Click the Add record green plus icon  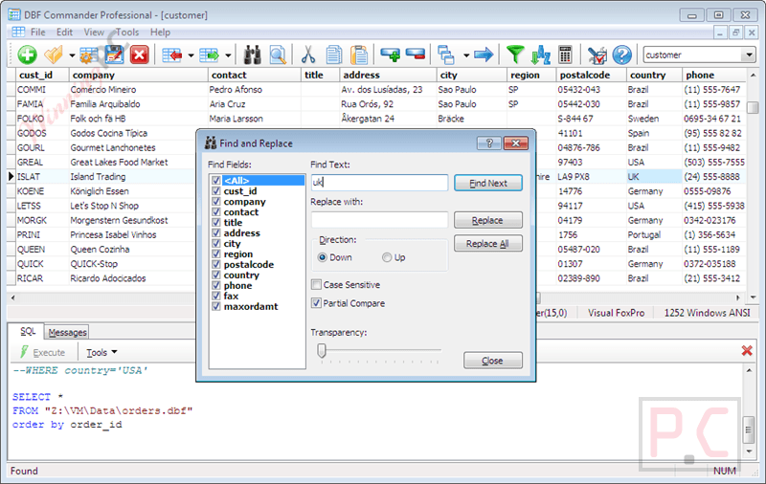[x=390, y=55]
